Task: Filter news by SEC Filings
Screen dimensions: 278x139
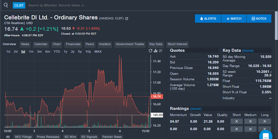Action: pyautogui.click(x=23, y=137)
